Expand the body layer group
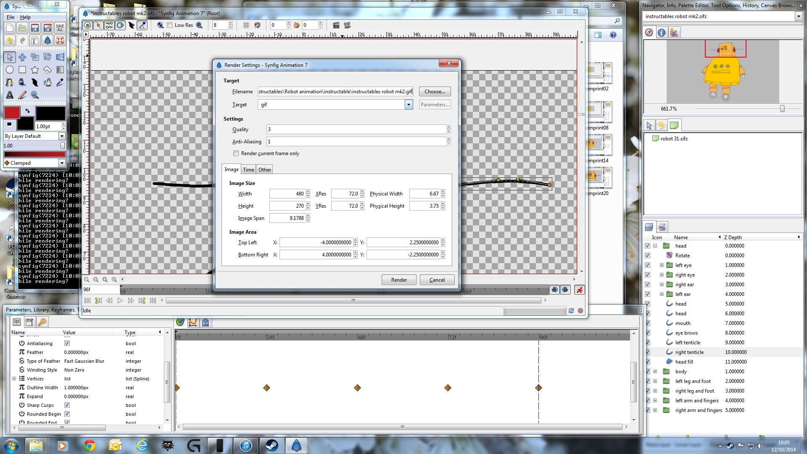Viewport: 807px width, 454px height. [655, 372]
